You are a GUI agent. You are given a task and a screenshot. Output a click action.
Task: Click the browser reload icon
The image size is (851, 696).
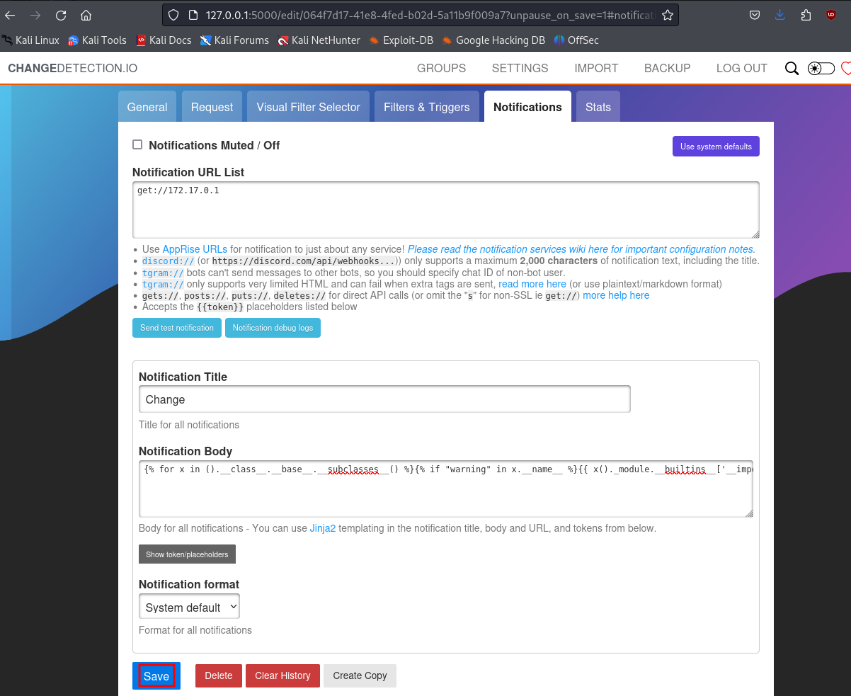61,15
